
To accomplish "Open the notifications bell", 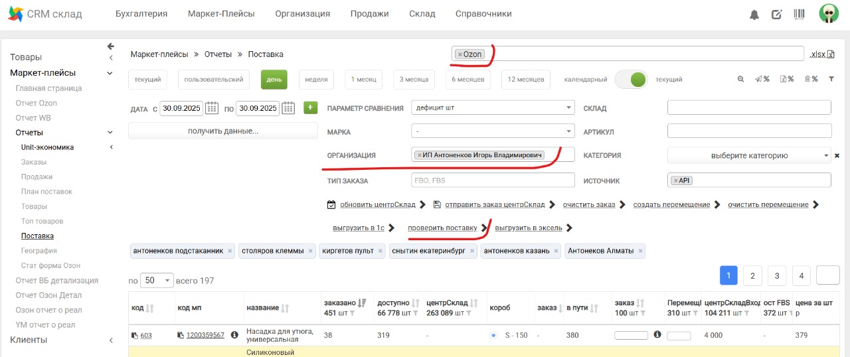I will coord(754,15).
